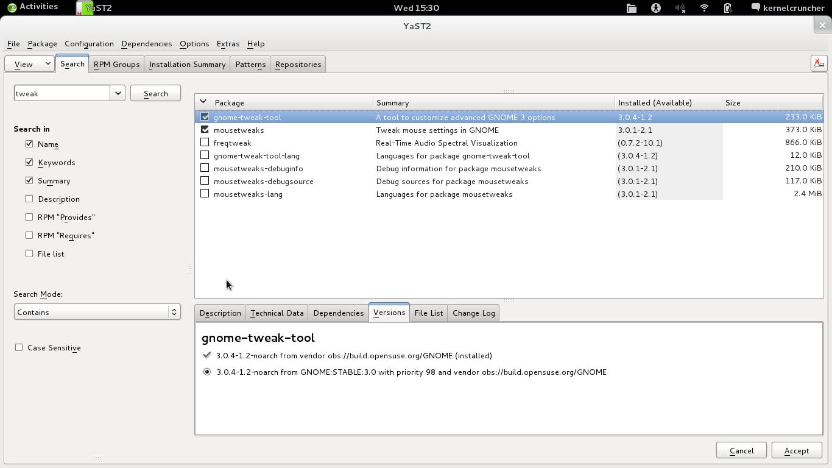This screenshot has height=468, width=832.
Task: Enable the RPM "Provides" checkbox
Action: tap(29, 217)
